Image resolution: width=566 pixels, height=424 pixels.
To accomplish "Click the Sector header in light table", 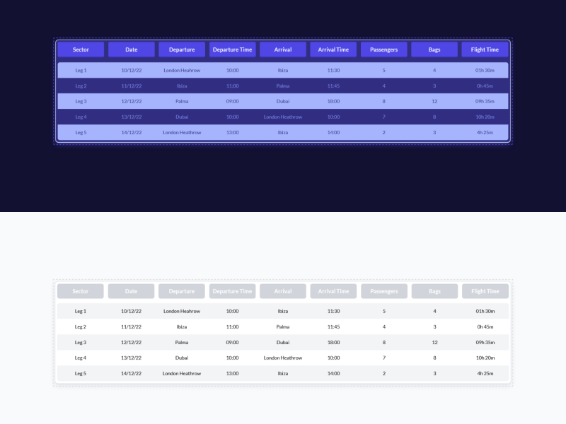I will [81, 291].
